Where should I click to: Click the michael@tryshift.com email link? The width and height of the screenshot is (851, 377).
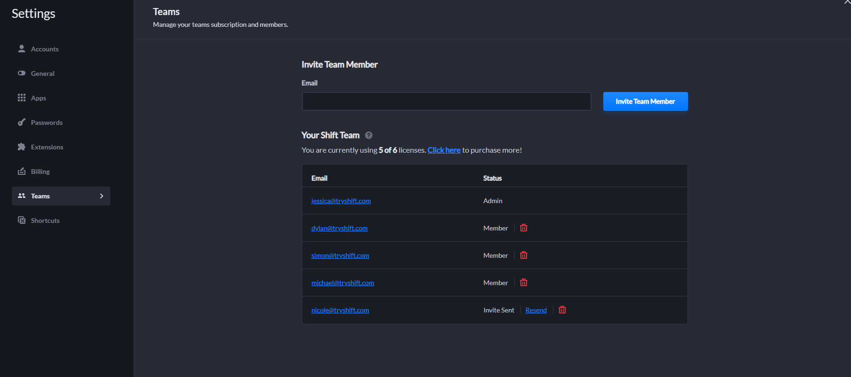point(342,283)
